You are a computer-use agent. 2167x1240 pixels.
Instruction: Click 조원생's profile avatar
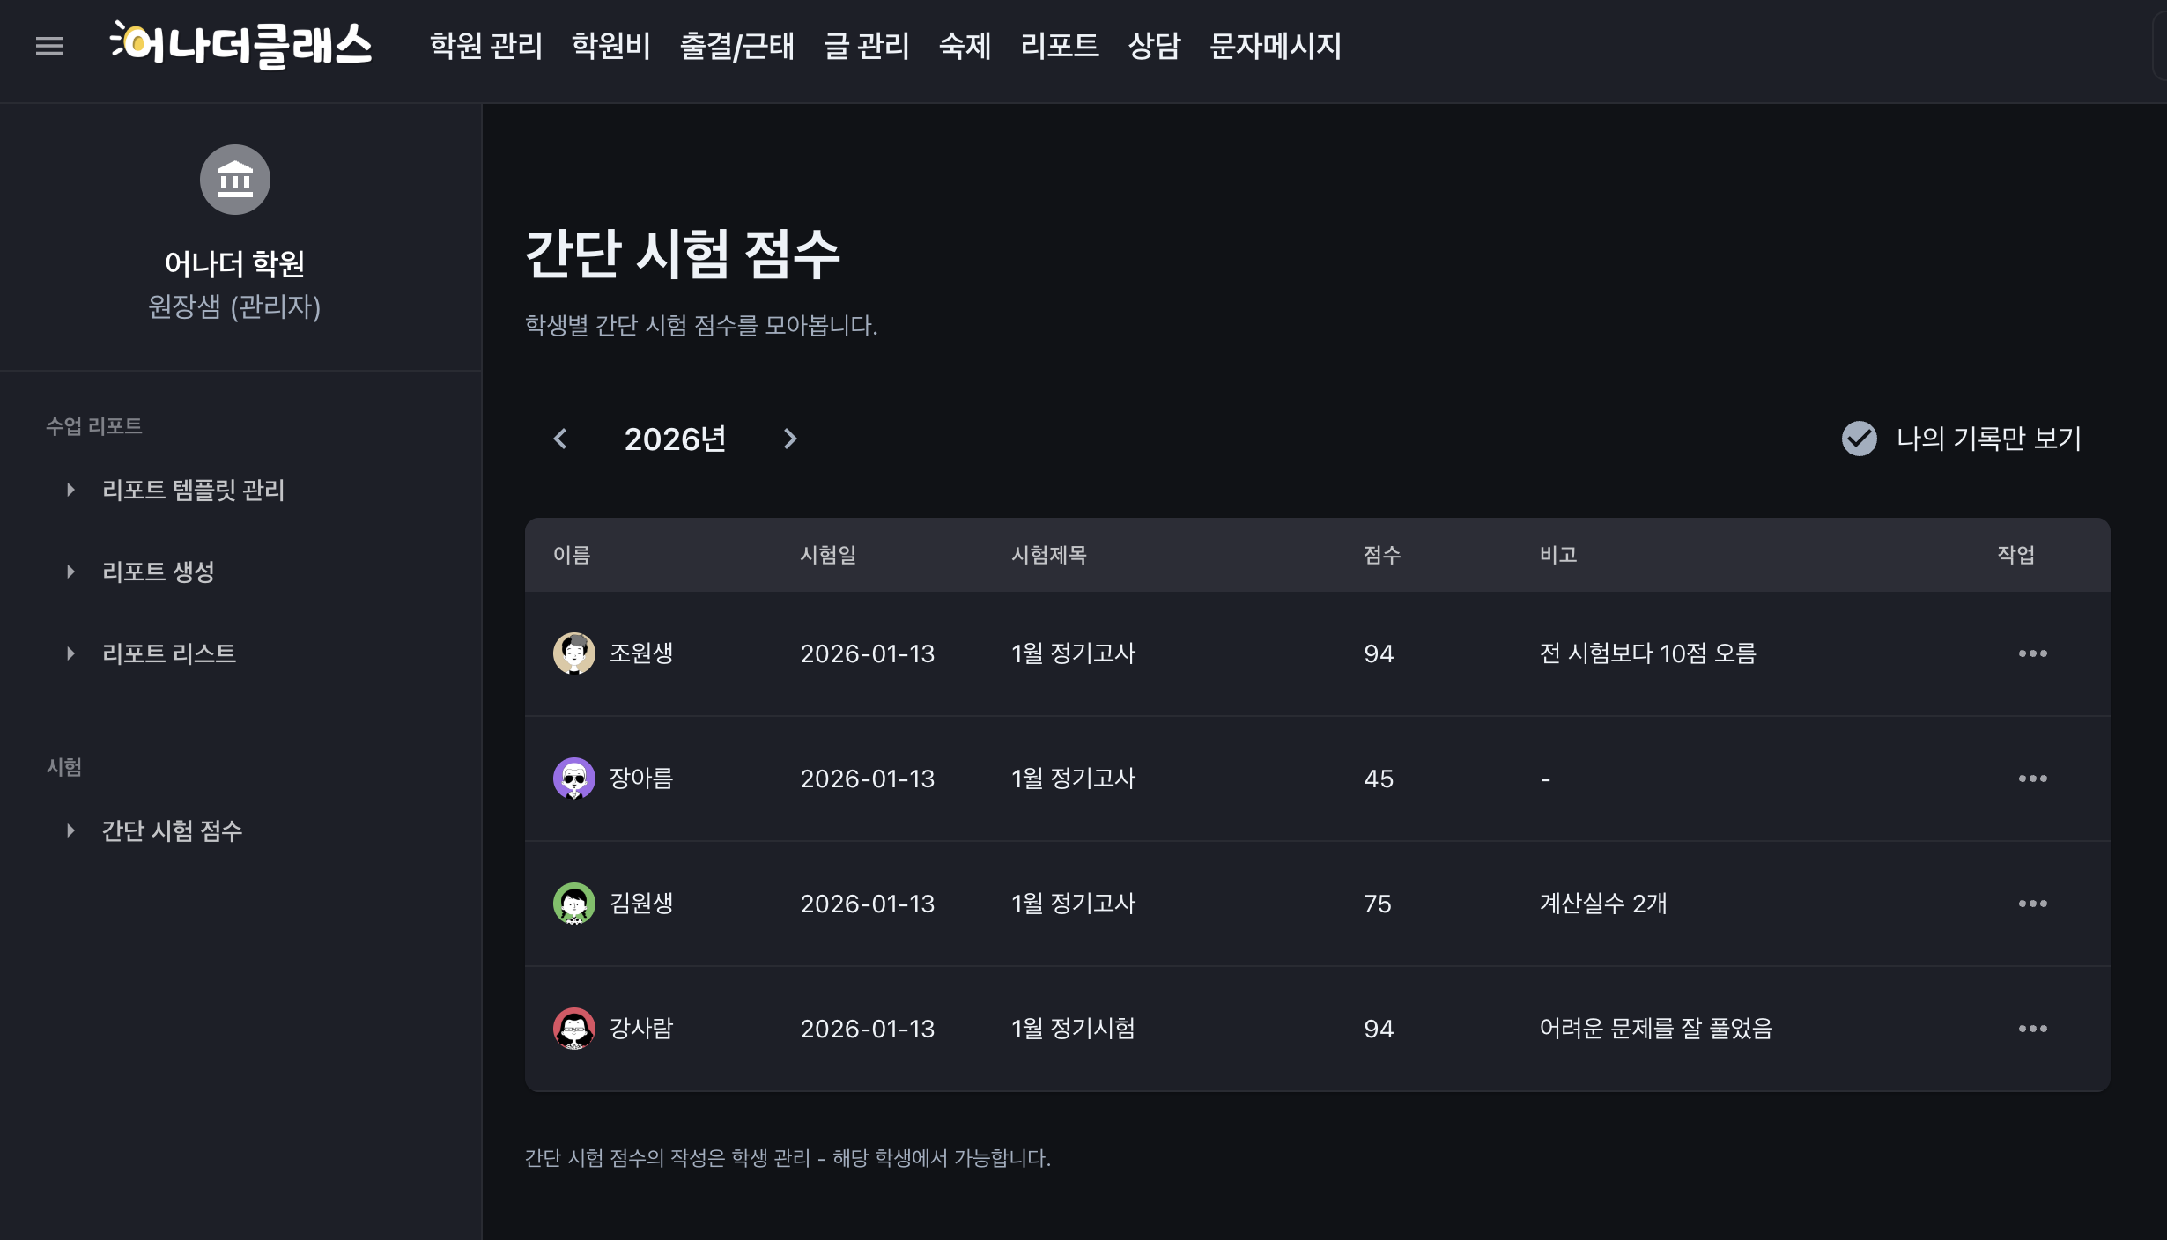click(x=573, y=653)
